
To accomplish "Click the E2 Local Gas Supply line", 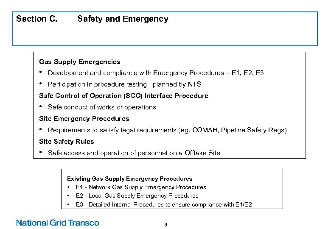I will tap(137, 196).
